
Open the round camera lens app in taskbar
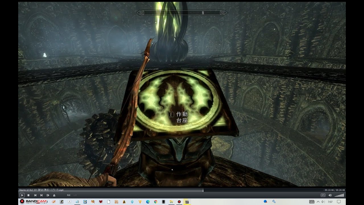85,202
